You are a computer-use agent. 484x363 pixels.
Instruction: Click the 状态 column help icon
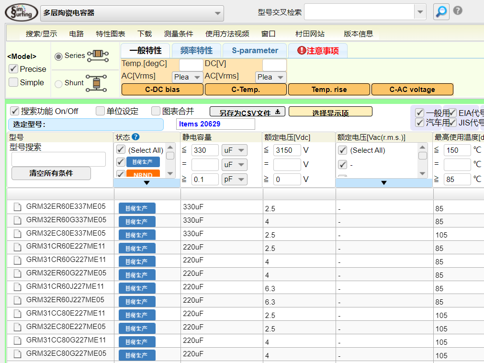(x=135, y=137)
